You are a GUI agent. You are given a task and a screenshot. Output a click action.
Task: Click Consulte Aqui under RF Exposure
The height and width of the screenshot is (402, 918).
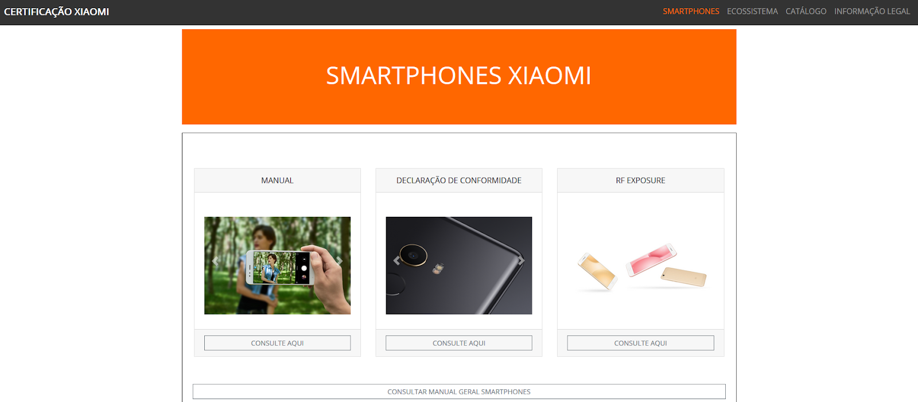[x=640, y=343]
